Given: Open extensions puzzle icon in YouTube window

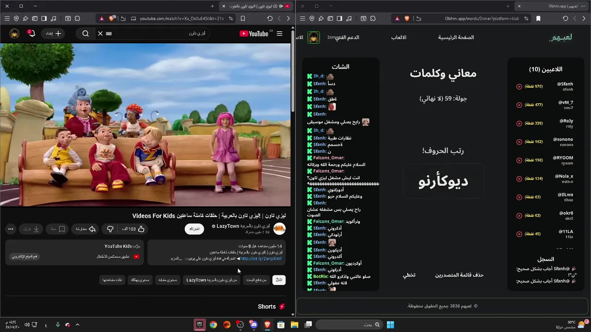Looking at the screenshot, I should click(77, 18).
